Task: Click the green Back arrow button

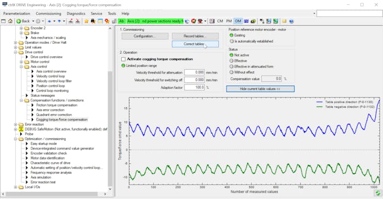Action: (x=19, y=21)
